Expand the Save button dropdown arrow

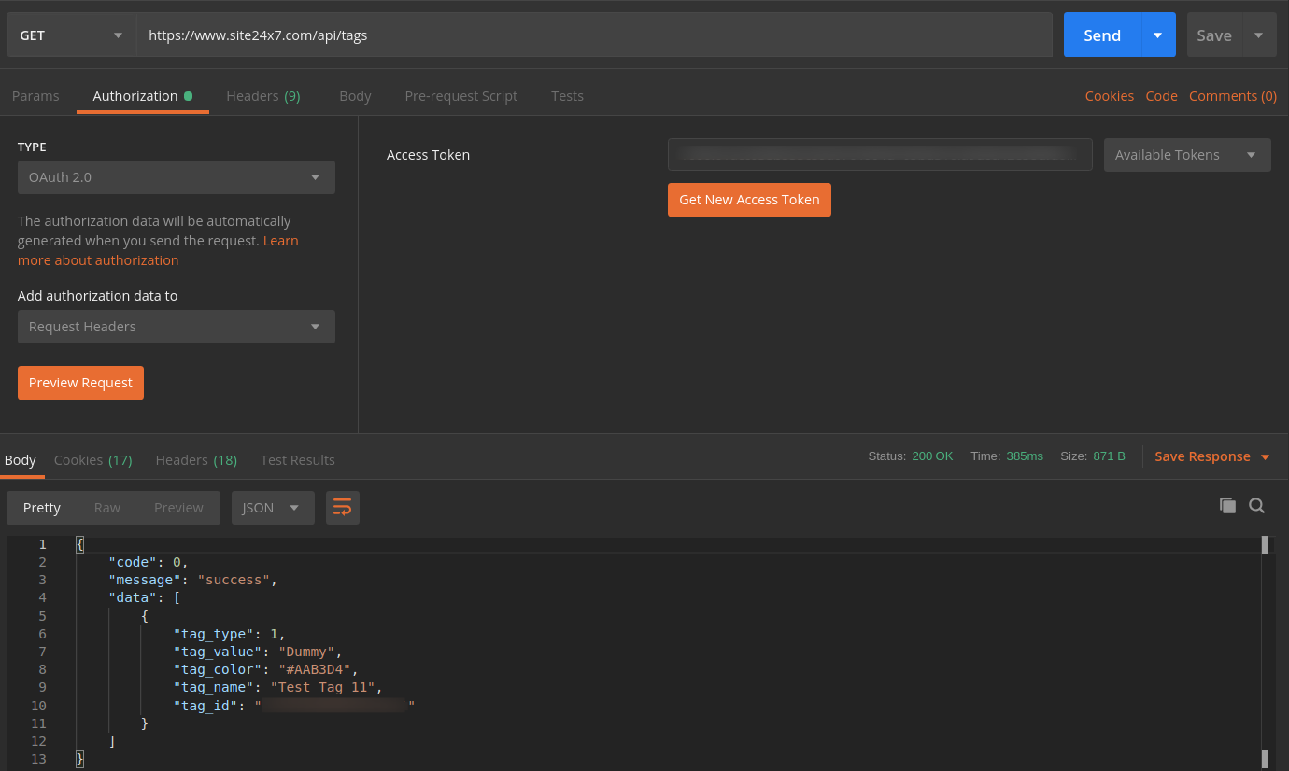1258,35
